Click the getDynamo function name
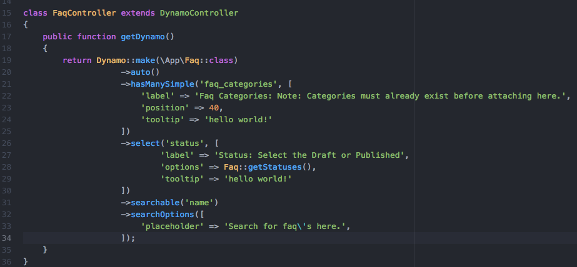The image size is (577, 267). [143, 37]
